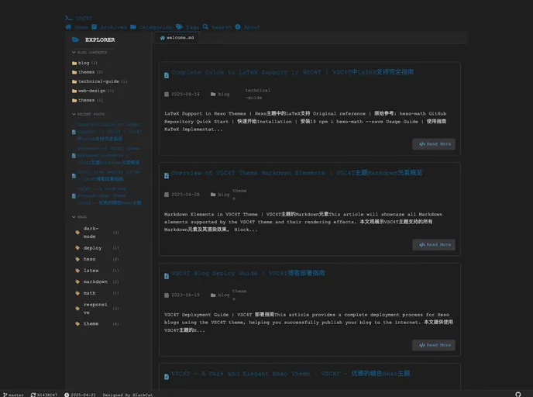533x397 pixels.
Task: Click the Search magnifier icon
Action: coord(205,27)
